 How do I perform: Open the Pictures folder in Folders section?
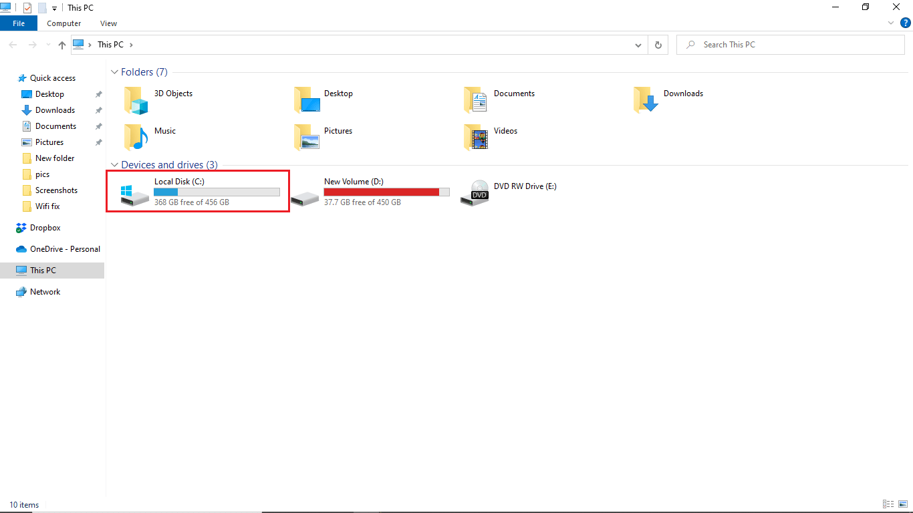307,137
